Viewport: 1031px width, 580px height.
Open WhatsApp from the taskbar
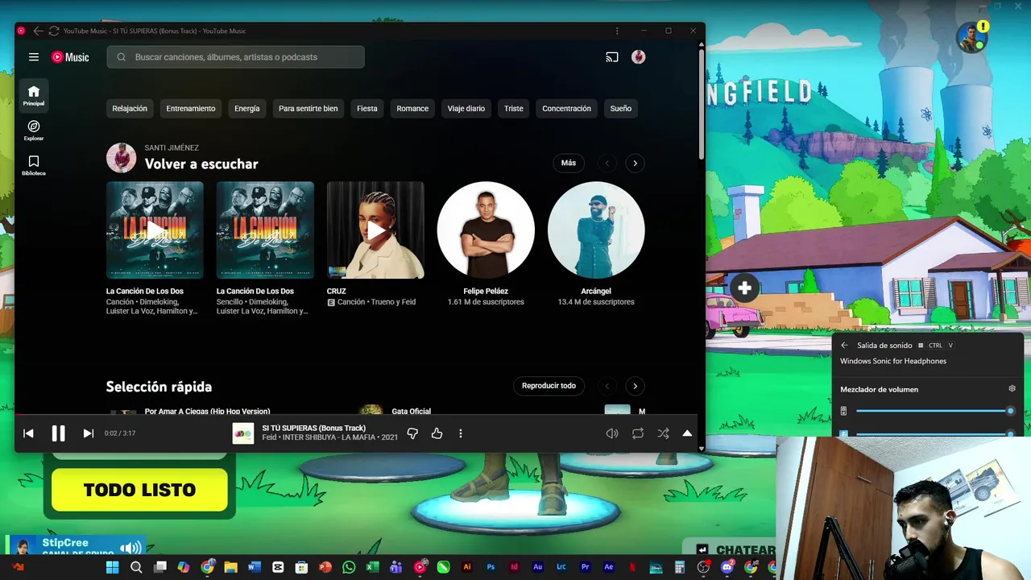349,567
